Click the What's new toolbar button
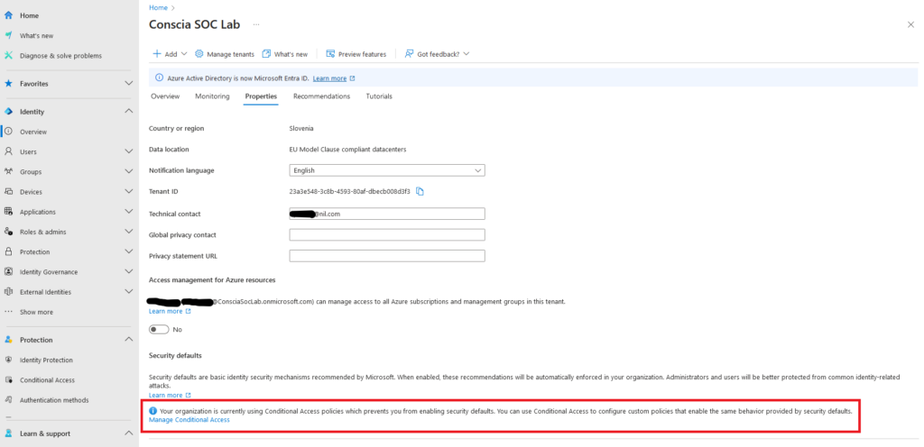Screen dimensions: 924x447 tap(284, 53)
